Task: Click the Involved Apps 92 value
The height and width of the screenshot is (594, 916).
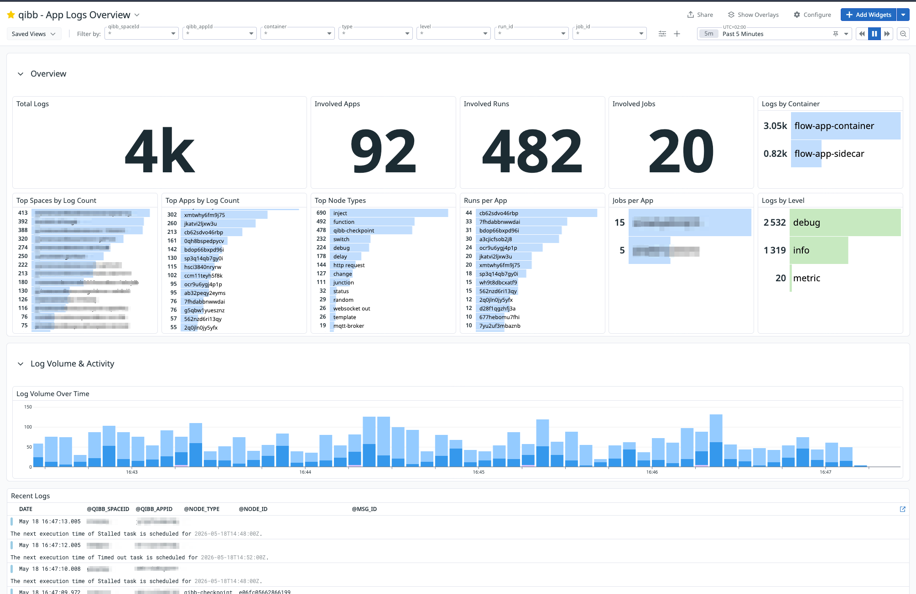Action: click(383, 151)
